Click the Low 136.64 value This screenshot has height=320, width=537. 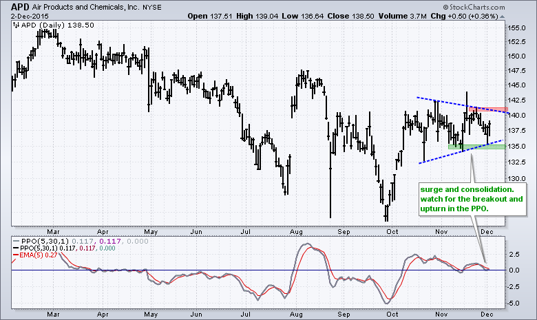(303, 16)
